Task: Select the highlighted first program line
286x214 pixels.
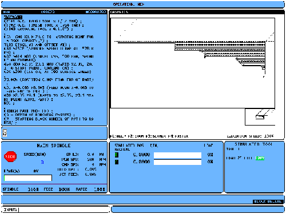Action: click(13, 17)
